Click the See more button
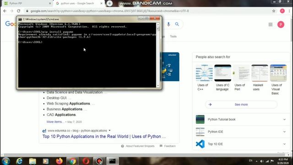Image resolution: width=293 pixels, height=165 pixels. pos(241,104)
